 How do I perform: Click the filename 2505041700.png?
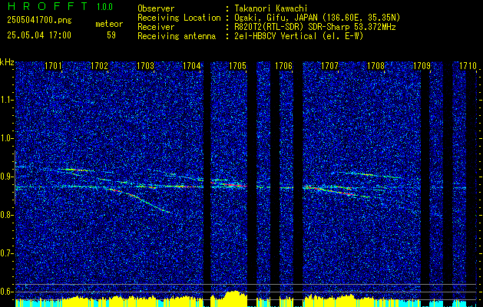click(x=39, y=21)
